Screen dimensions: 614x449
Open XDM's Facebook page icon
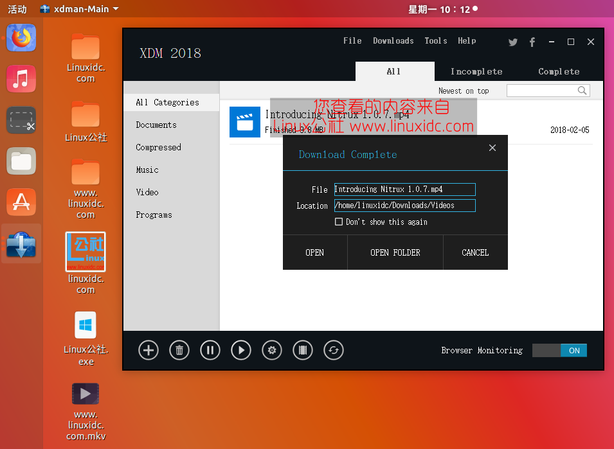[x=532, y=42]
